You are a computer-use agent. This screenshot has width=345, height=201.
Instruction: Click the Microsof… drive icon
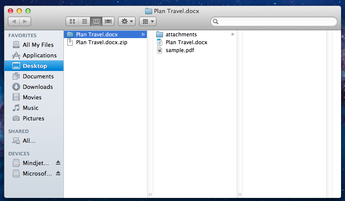(x=16, y=174)
